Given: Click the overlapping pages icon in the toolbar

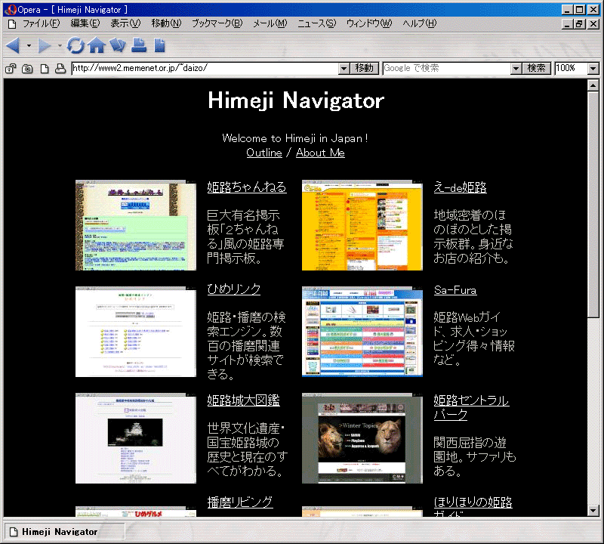Looking at the screenshot, I should tap(118, 45).
